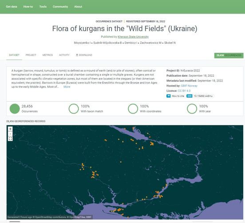This screenshot has width=245, height=223.
Task: Open the How-to menu
Action: [28, 7]
